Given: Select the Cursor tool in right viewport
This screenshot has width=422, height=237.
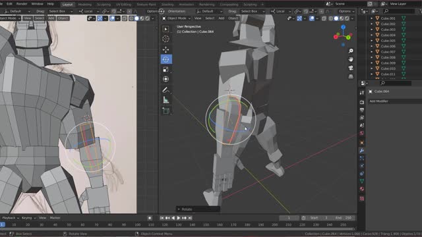Looking at the screenshot, I should 166,39.
